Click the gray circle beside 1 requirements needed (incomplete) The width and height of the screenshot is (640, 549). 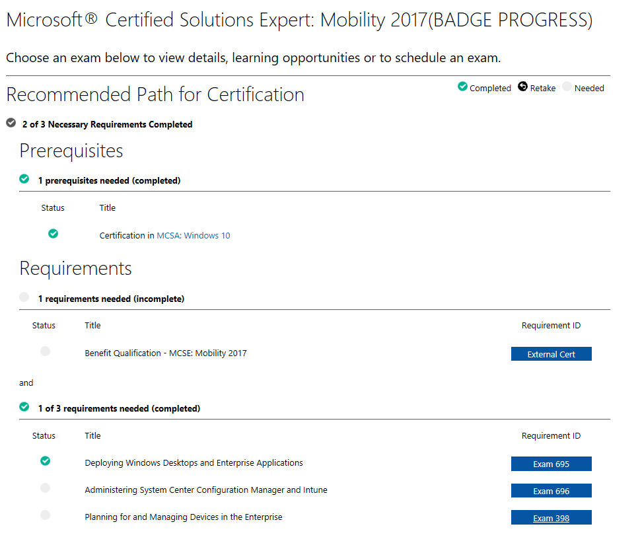(x=24, y=297)
